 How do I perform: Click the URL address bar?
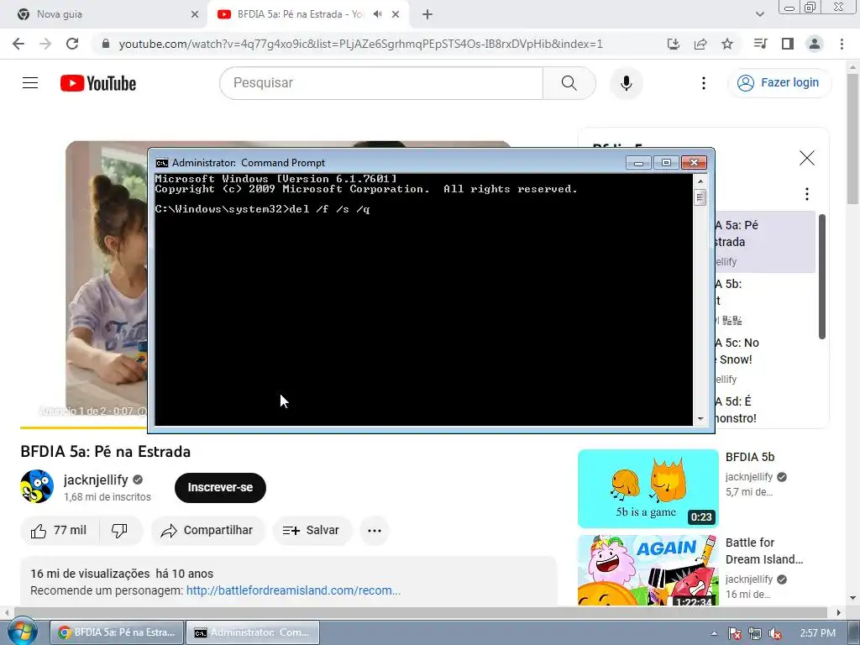(361, 44)
